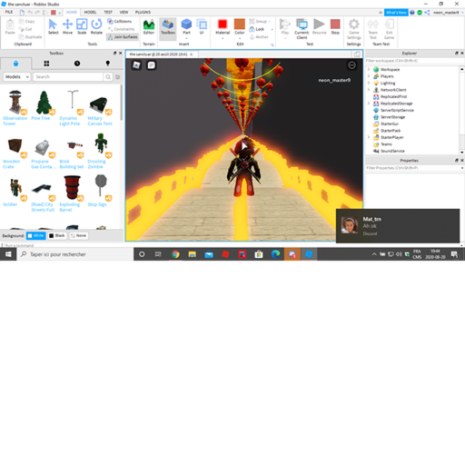Toggle Collisions option
This screenshot has height=465, width=465.
coord(120,21)
